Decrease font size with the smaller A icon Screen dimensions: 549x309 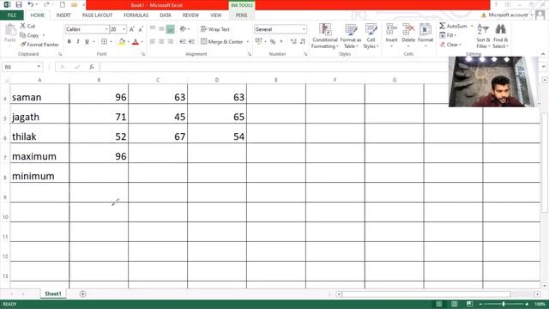tap(141, 29)
